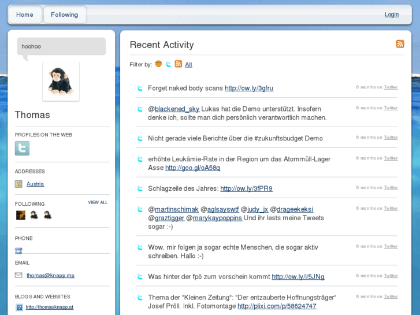
Task: Click the website icon beside thomasknapp.at
Action: point(19,307)
